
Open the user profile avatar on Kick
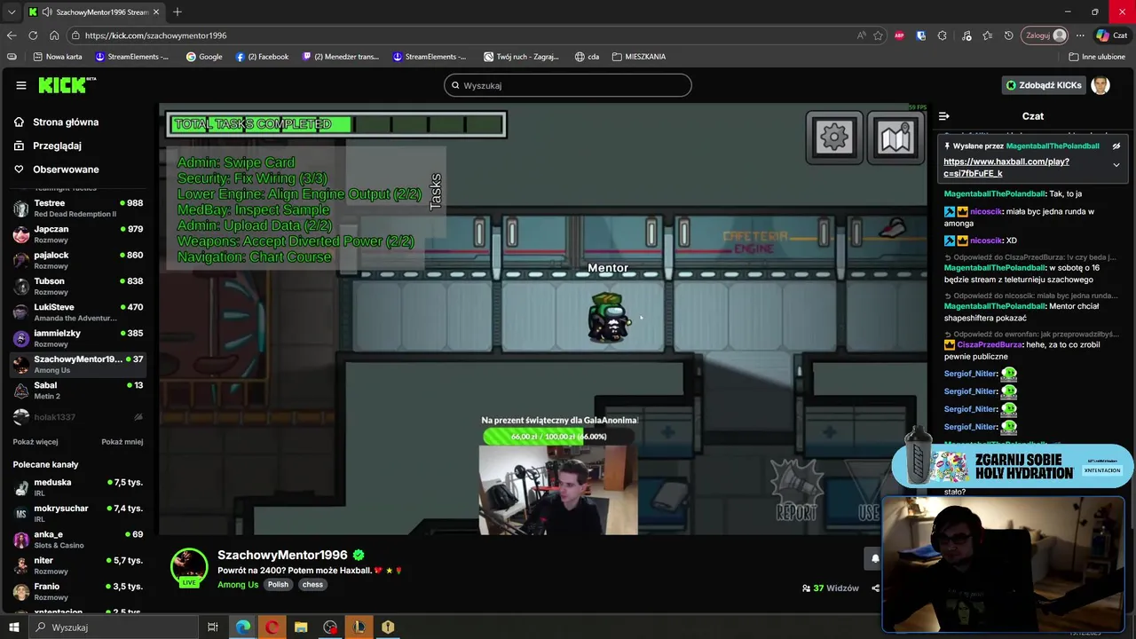[1100, 85]
